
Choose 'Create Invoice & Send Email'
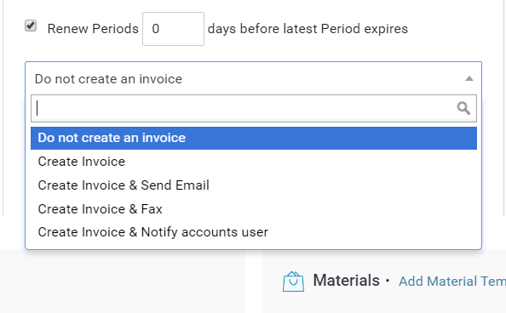pos(254,185)
